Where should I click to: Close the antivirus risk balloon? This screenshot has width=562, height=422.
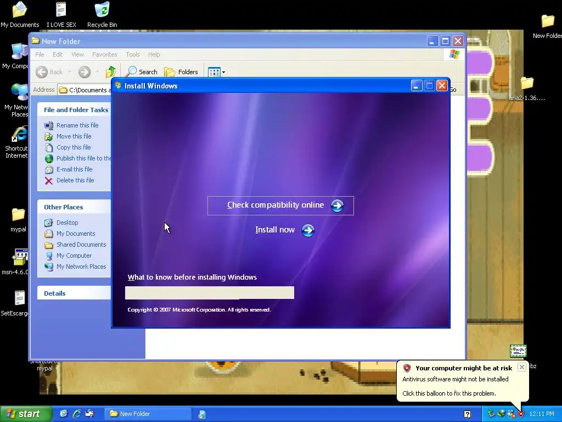pos(522,367)
